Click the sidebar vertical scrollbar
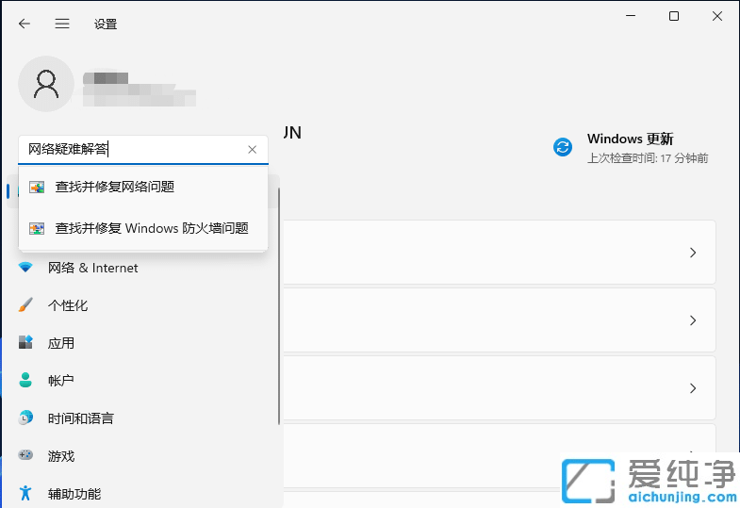 click(x=279, y=306)
